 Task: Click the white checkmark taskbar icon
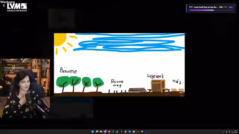[117, 131]
